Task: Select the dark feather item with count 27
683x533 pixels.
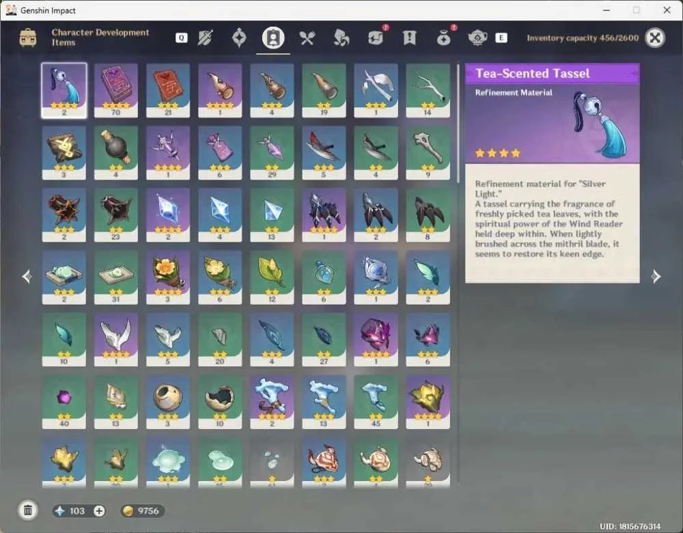Action: tap(324, 340)
